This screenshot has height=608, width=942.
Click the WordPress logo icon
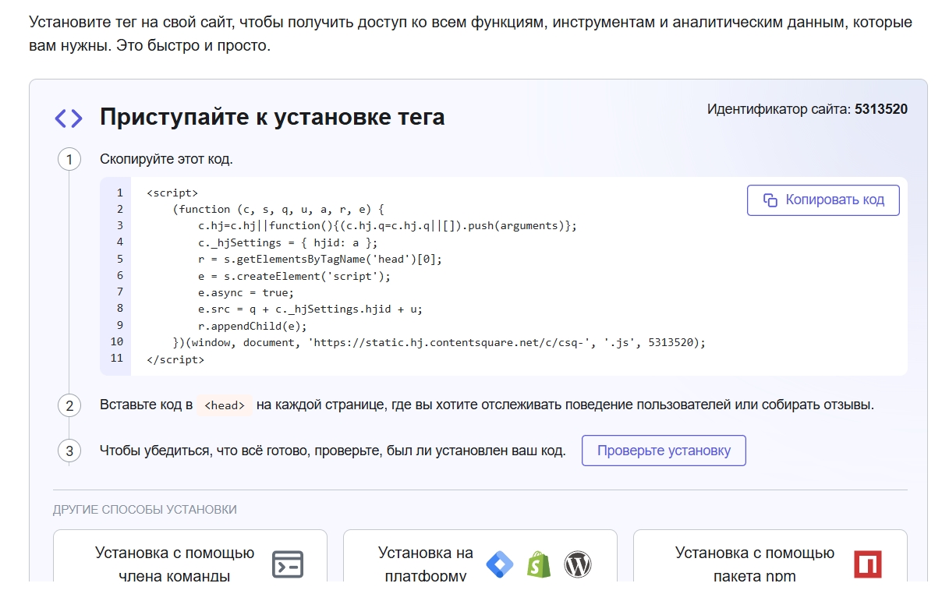578,564
